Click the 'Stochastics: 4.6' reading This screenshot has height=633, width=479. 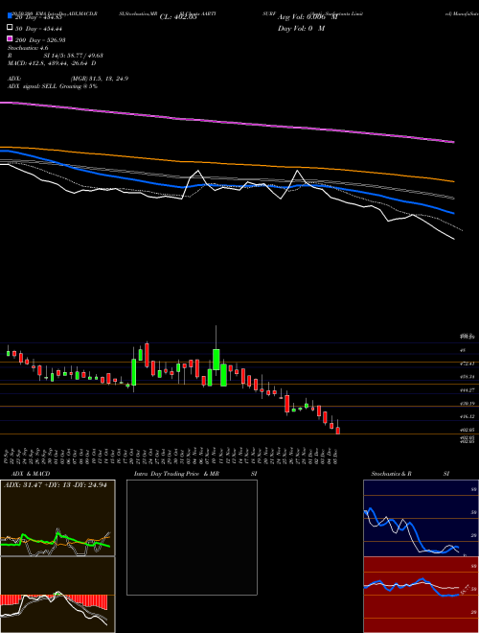(28, 48)
